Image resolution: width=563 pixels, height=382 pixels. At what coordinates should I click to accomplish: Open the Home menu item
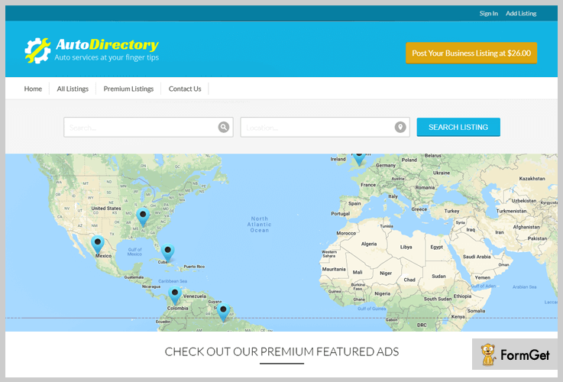click(x=33, y=89)
